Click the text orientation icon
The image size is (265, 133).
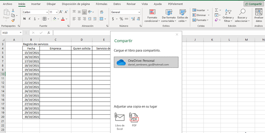[90, 12]
